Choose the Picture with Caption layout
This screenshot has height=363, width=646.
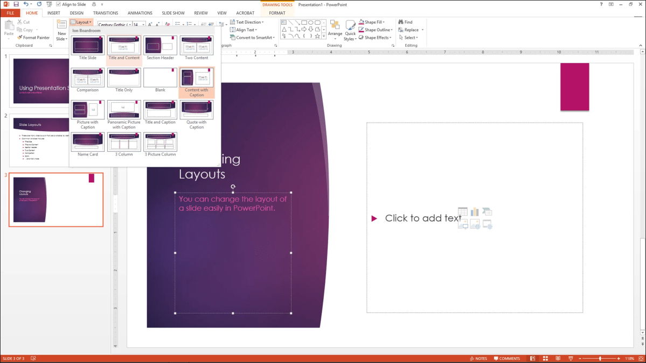coord(88,115)
